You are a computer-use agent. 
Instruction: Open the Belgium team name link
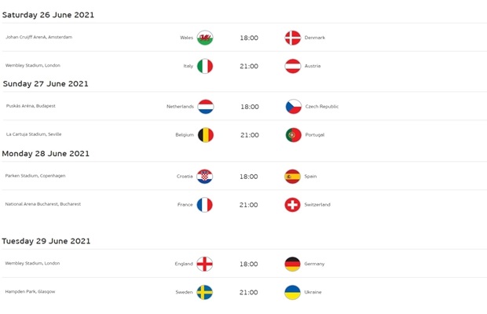[x=185, y=135]
